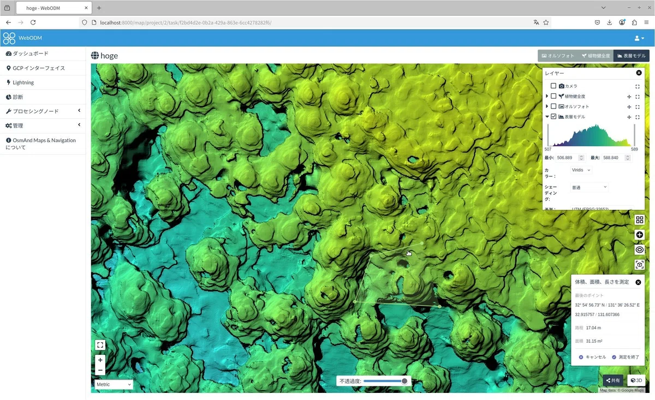Open the Metric units dropdown
This screenshot has width=655, height=400.
[114, 385]
